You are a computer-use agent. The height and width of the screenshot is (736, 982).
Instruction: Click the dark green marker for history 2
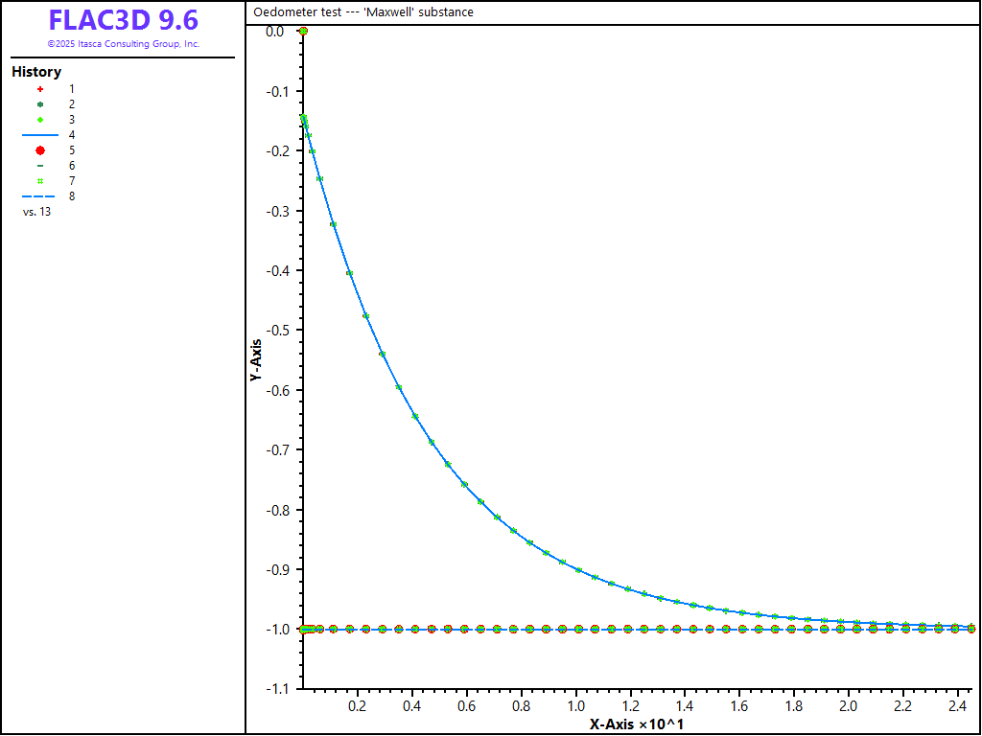40,103
